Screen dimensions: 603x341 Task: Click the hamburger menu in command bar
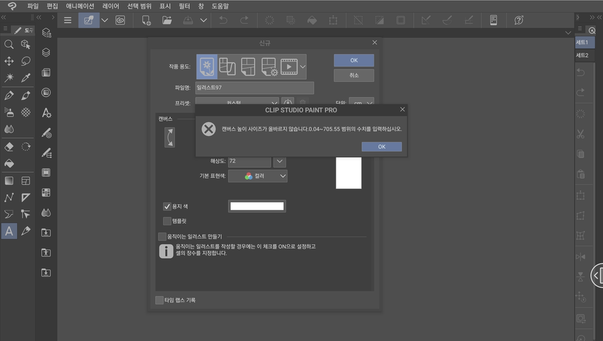[68, 20]
